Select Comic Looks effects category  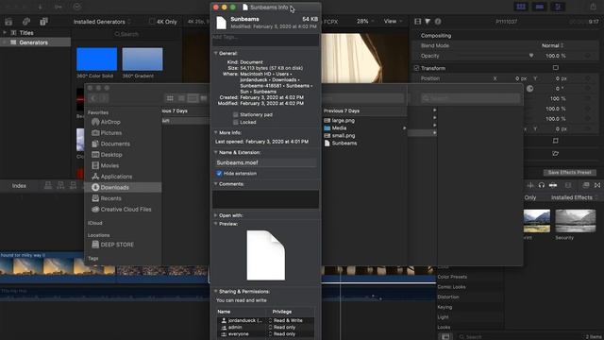(x=451, y=287)
